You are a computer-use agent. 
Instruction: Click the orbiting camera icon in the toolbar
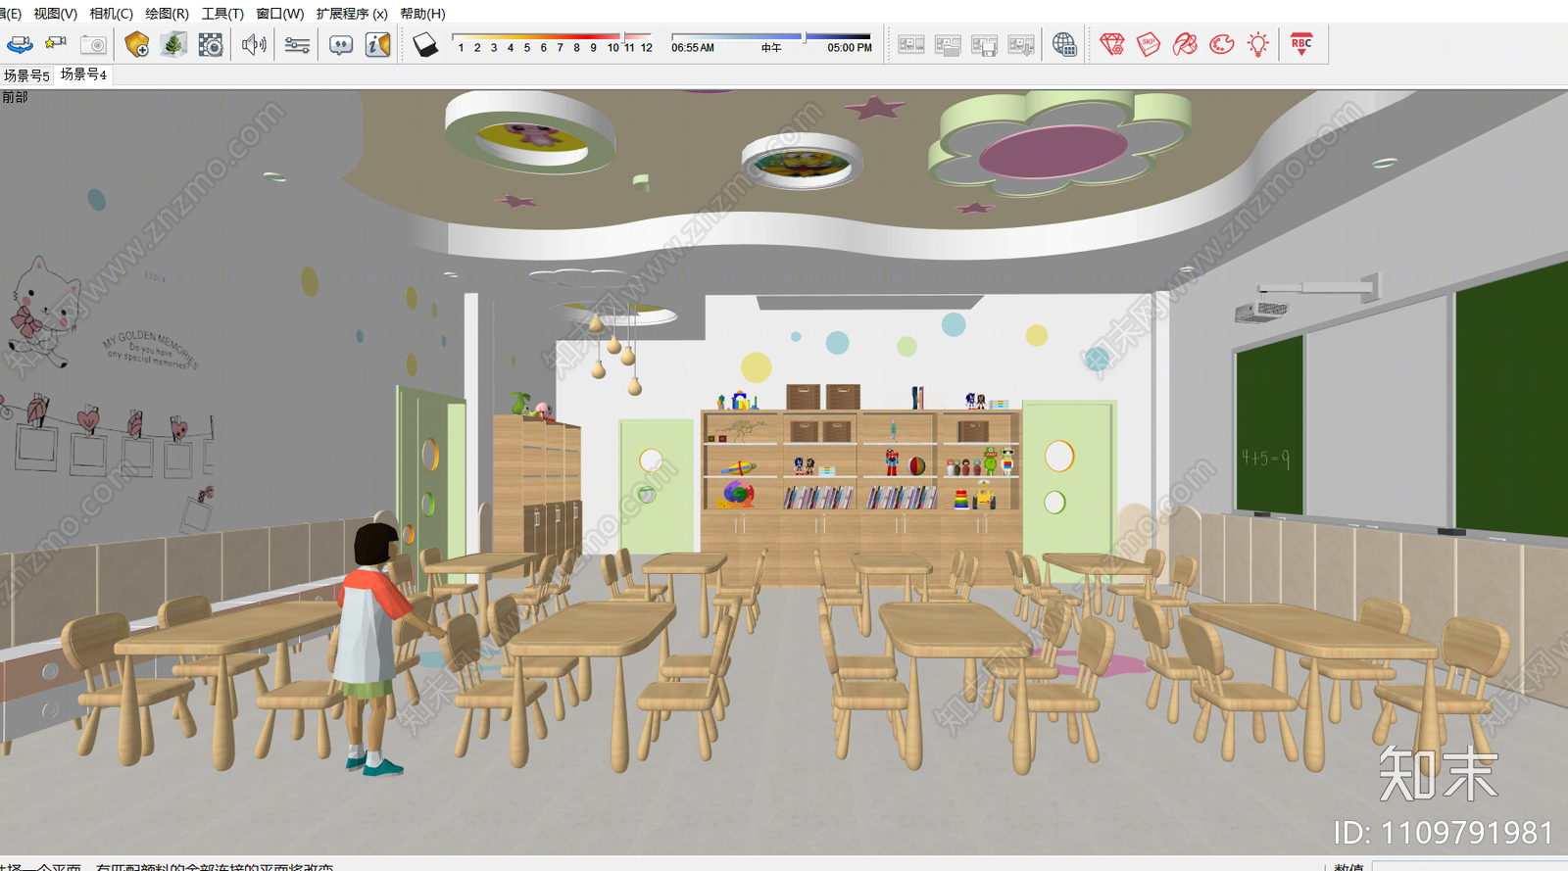(x=20, y=44)
